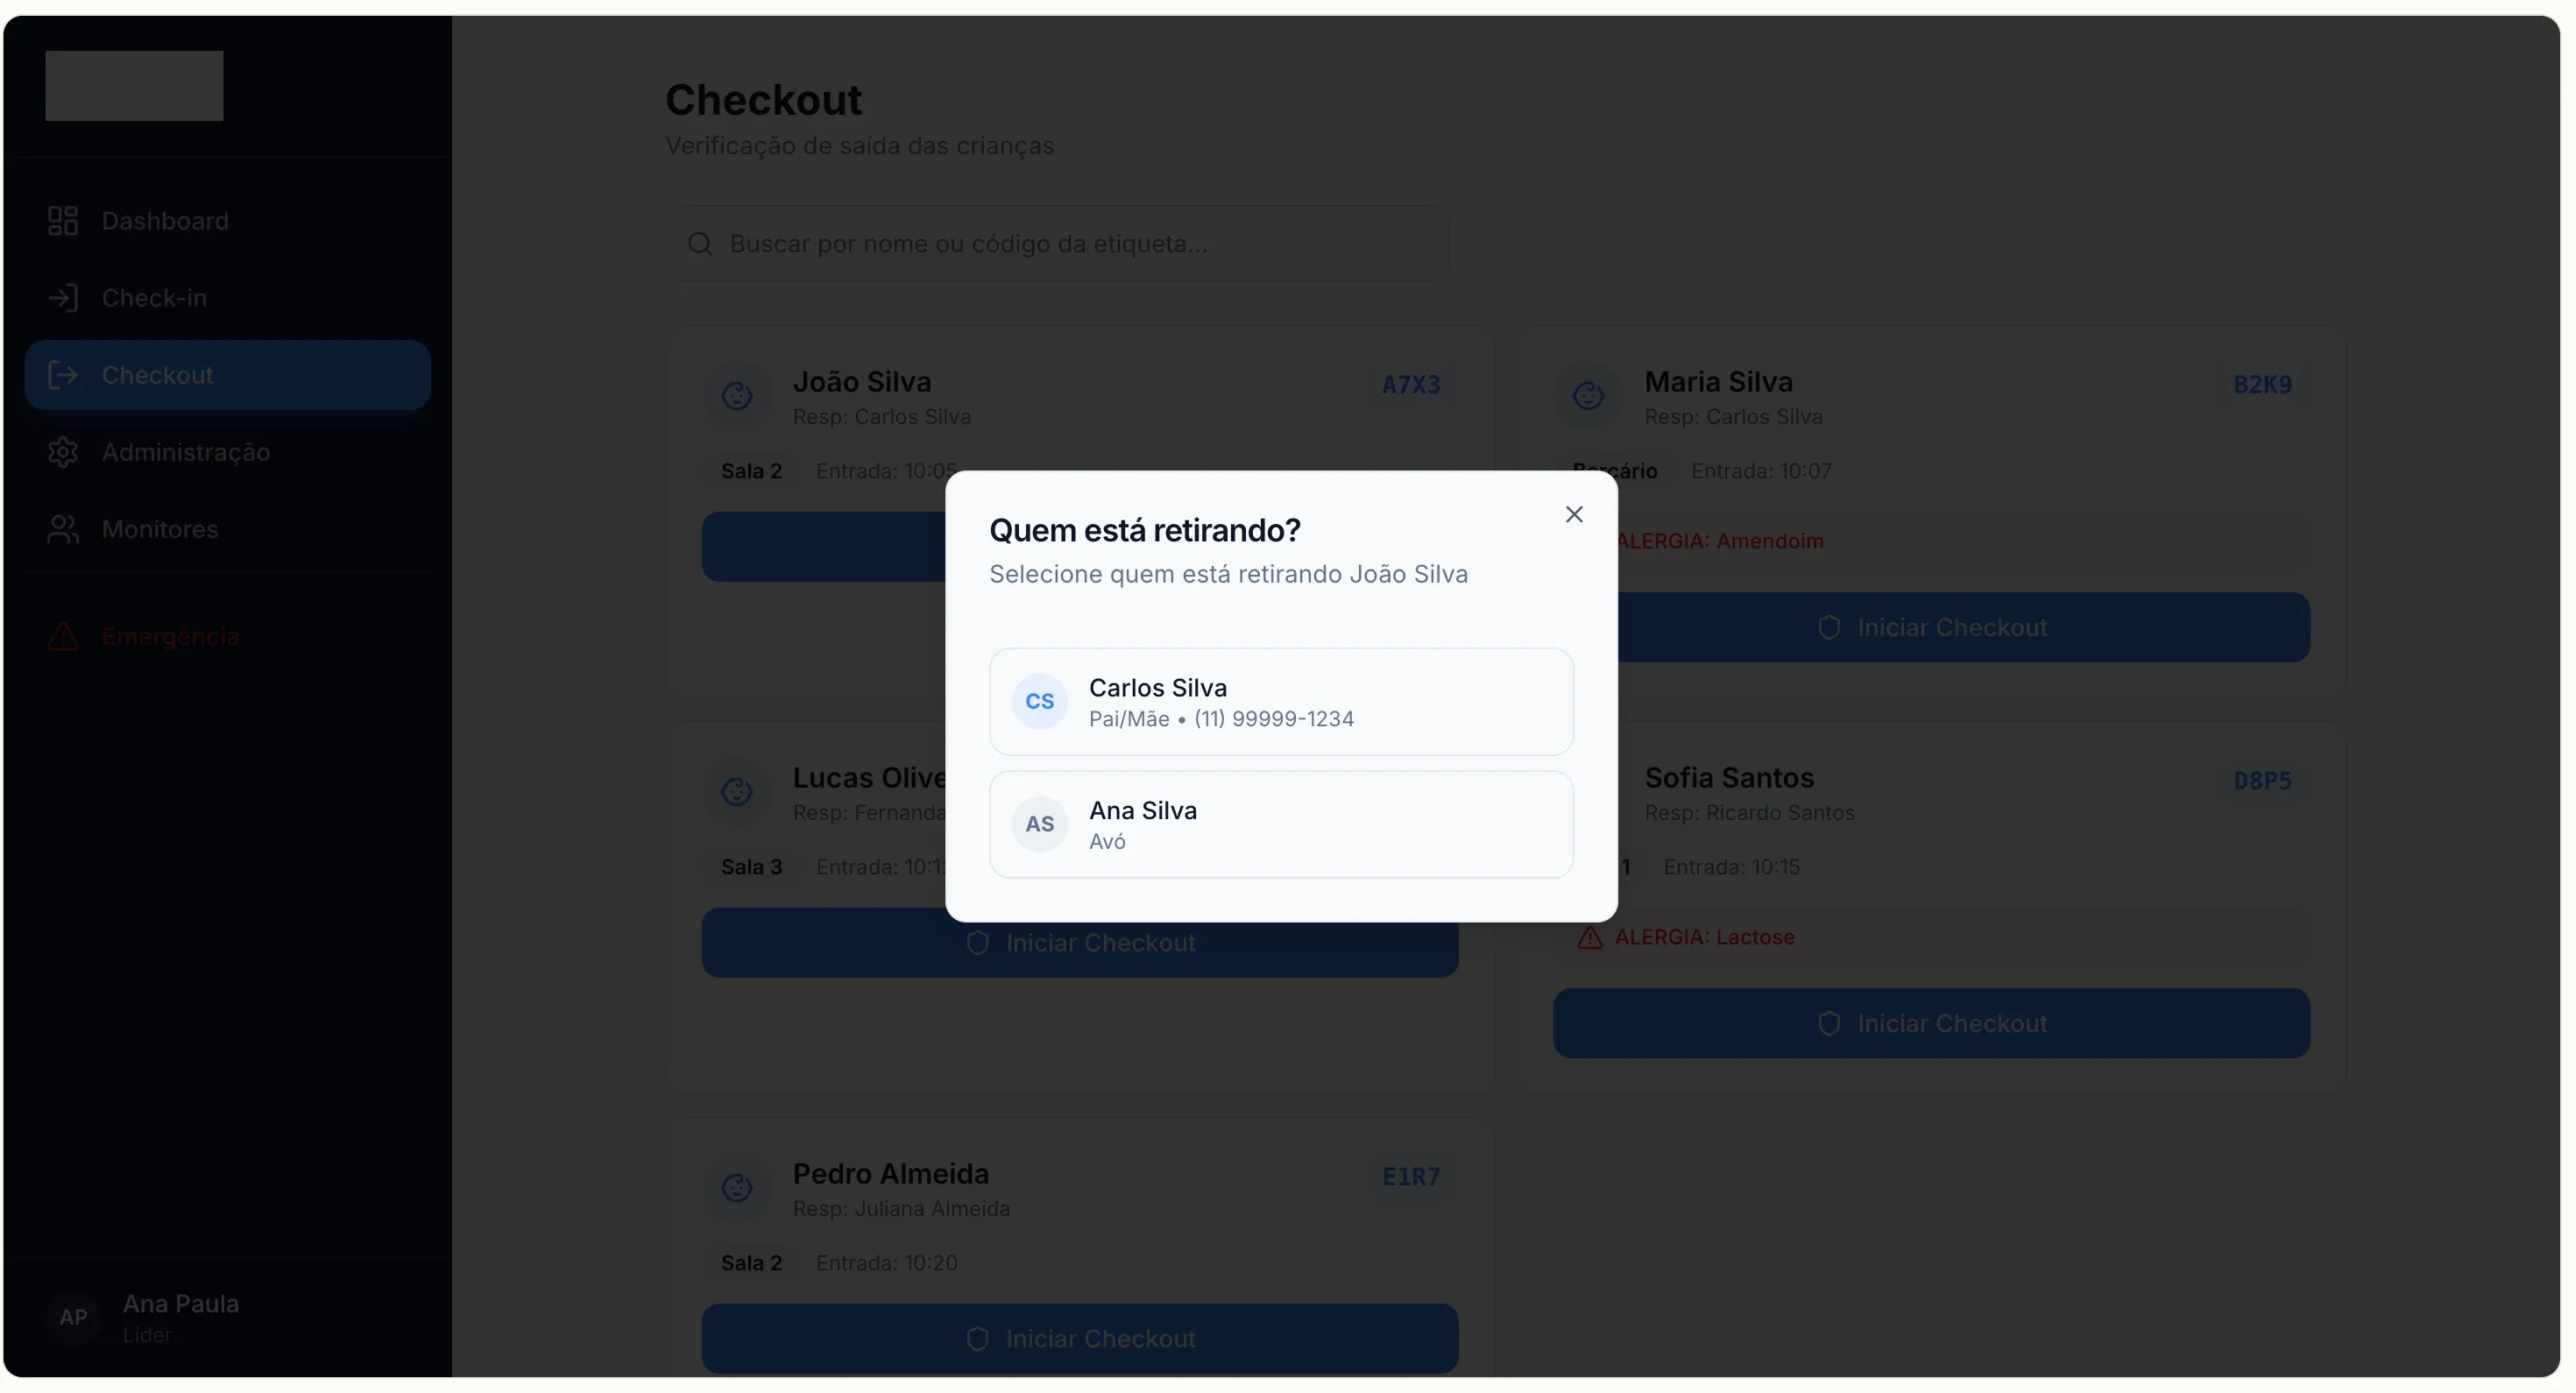Click the E1R7 tag code badge
Viewport: 2576px width, 1393px height.
pyautogui.click(x=1410, y=1177)
